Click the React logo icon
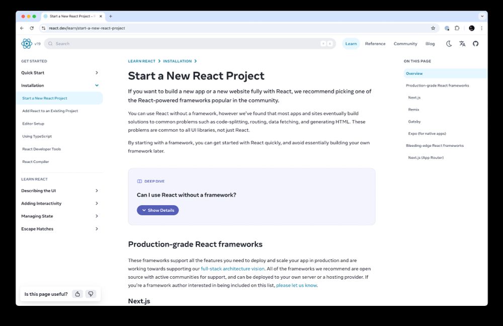This screenshot has height=326, width=503. [27, 44]
